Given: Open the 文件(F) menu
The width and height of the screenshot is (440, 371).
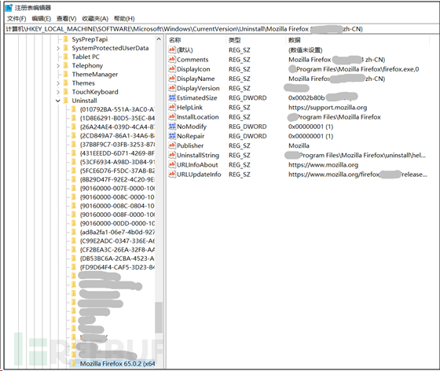Looking at the screenshot, I should coord(16,19).
